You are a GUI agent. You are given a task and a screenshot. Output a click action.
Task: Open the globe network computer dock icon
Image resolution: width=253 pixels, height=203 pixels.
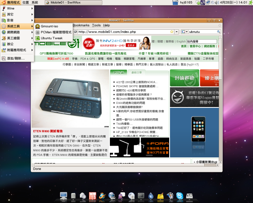click(x=112, y=196)
